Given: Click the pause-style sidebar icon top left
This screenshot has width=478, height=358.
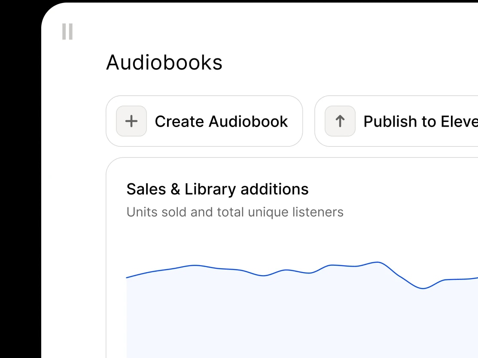Looking at the screenshot, I should [x=67, y=32].
